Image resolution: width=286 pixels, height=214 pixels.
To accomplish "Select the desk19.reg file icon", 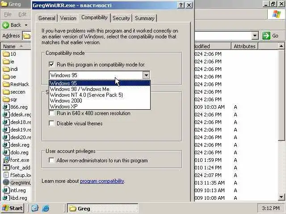I will coord(6,130).
